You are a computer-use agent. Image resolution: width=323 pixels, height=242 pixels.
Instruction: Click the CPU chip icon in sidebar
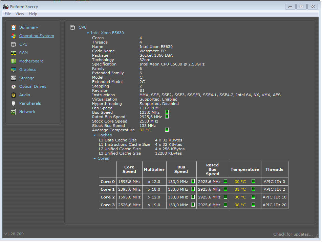click(14, 44)
